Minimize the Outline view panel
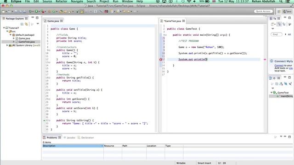This screenshot has width=294, height=165. coord(285,77)
